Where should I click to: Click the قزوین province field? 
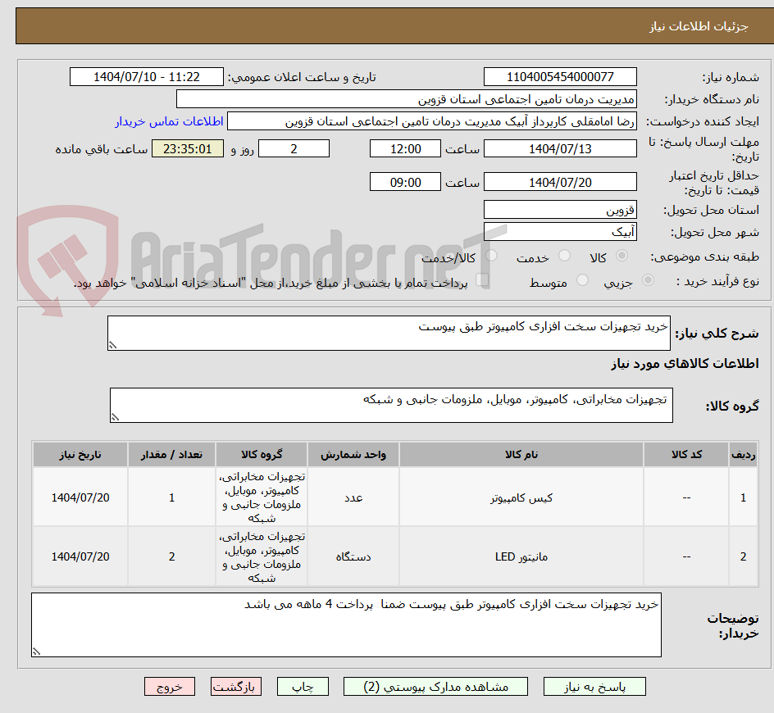point(560,210)
